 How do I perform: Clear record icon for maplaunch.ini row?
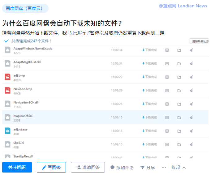(x=191, y=117)
